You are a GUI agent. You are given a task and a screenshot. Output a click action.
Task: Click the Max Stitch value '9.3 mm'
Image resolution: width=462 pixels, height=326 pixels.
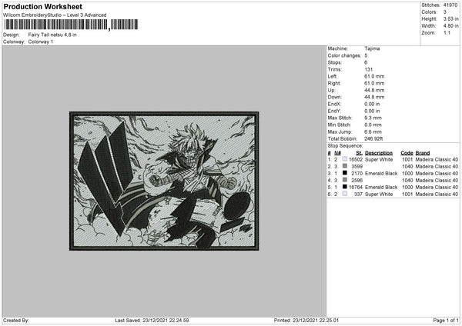373,118
